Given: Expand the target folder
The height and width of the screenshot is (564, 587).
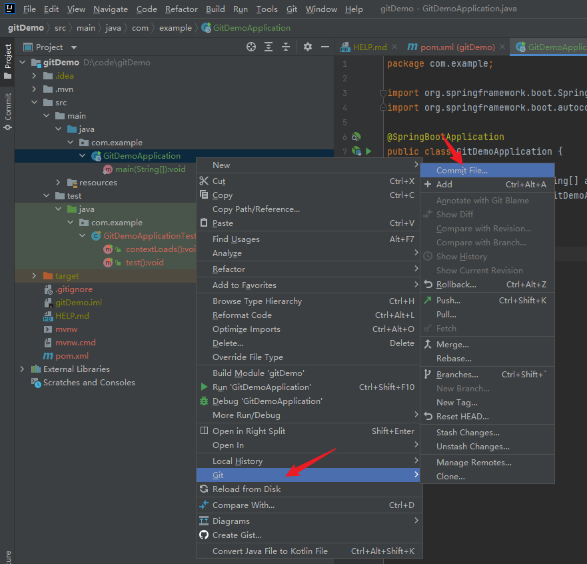Looking at the screenshot, I should pyautogui.click(x=34, y=275).
